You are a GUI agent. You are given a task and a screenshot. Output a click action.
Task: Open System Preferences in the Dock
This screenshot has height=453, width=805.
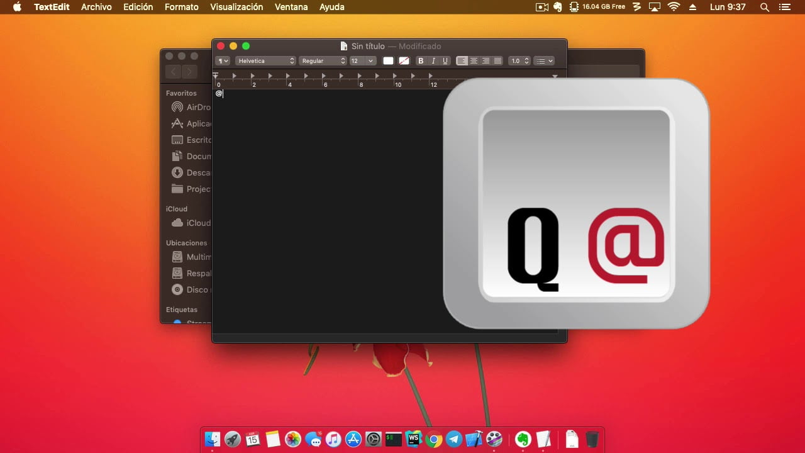click(374, 439)
